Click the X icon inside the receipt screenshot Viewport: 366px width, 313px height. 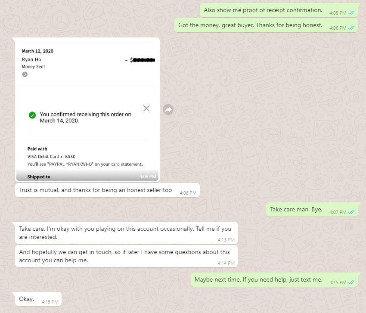(146, 108)
